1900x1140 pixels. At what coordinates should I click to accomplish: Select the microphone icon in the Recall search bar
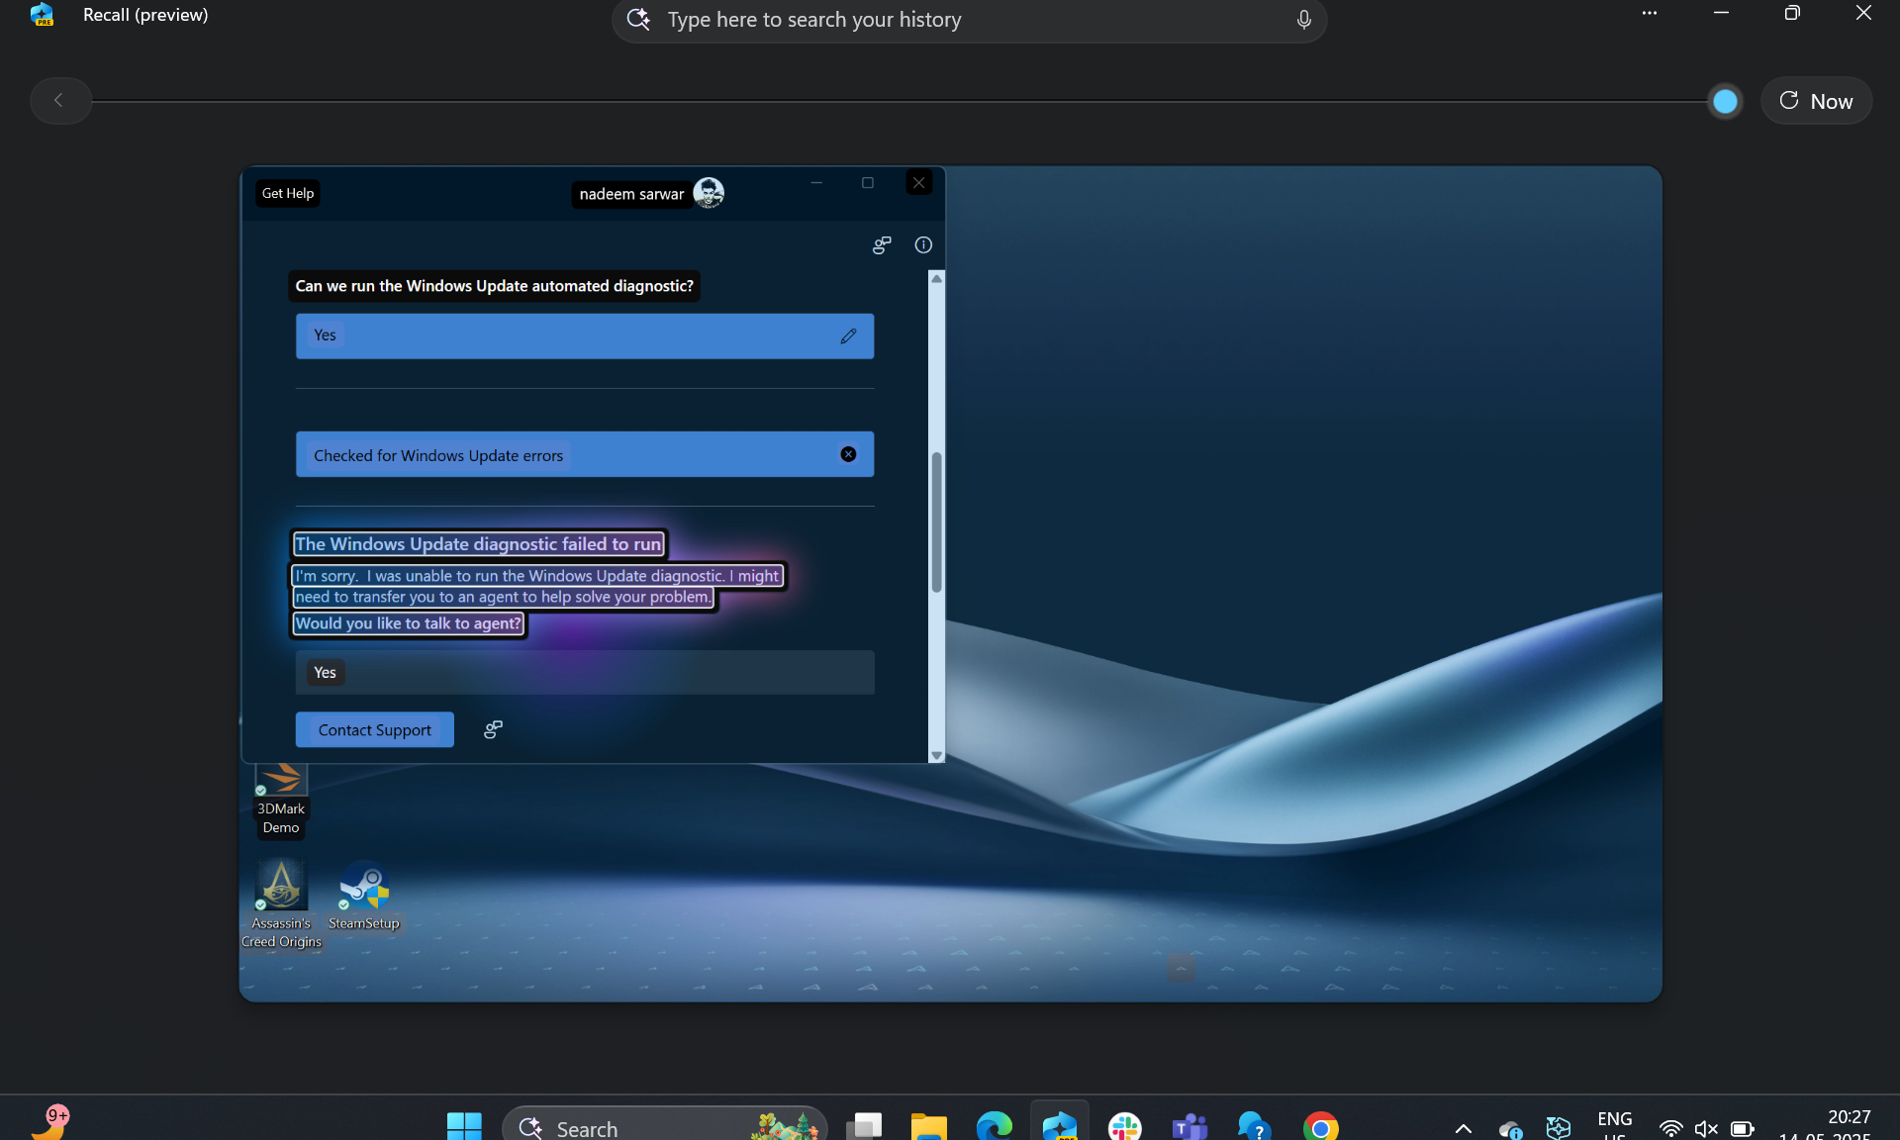click(x=1303, y=19)
